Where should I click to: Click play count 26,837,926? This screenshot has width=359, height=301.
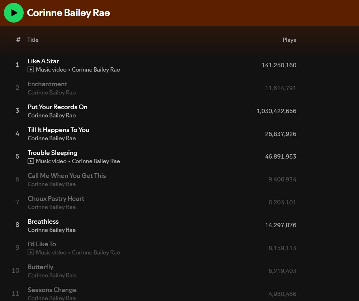(x=281, y=134)
